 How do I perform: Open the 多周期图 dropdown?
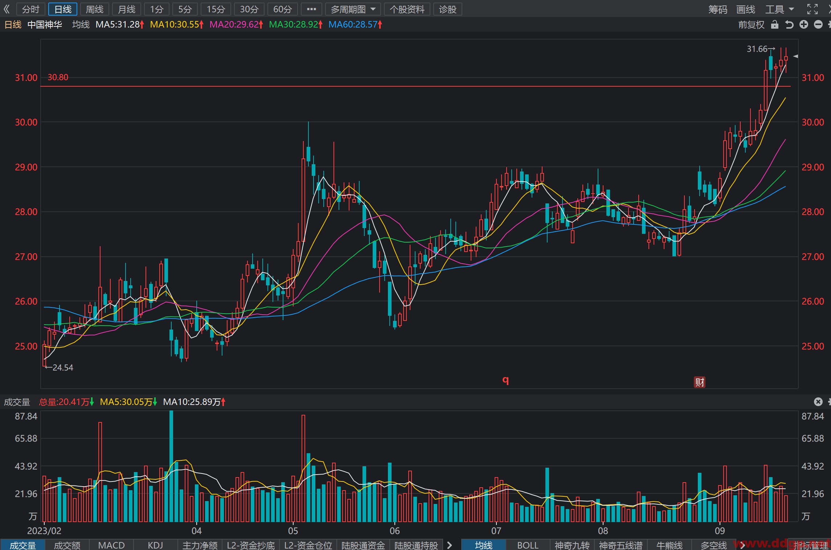[353, 9]
